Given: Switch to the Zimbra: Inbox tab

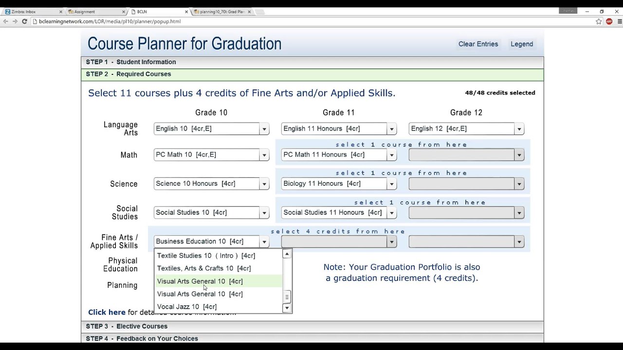Looking at the screenshot, I should [29, 12].
